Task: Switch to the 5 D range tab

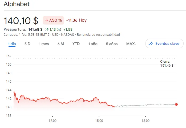Action: pos(27,44)
